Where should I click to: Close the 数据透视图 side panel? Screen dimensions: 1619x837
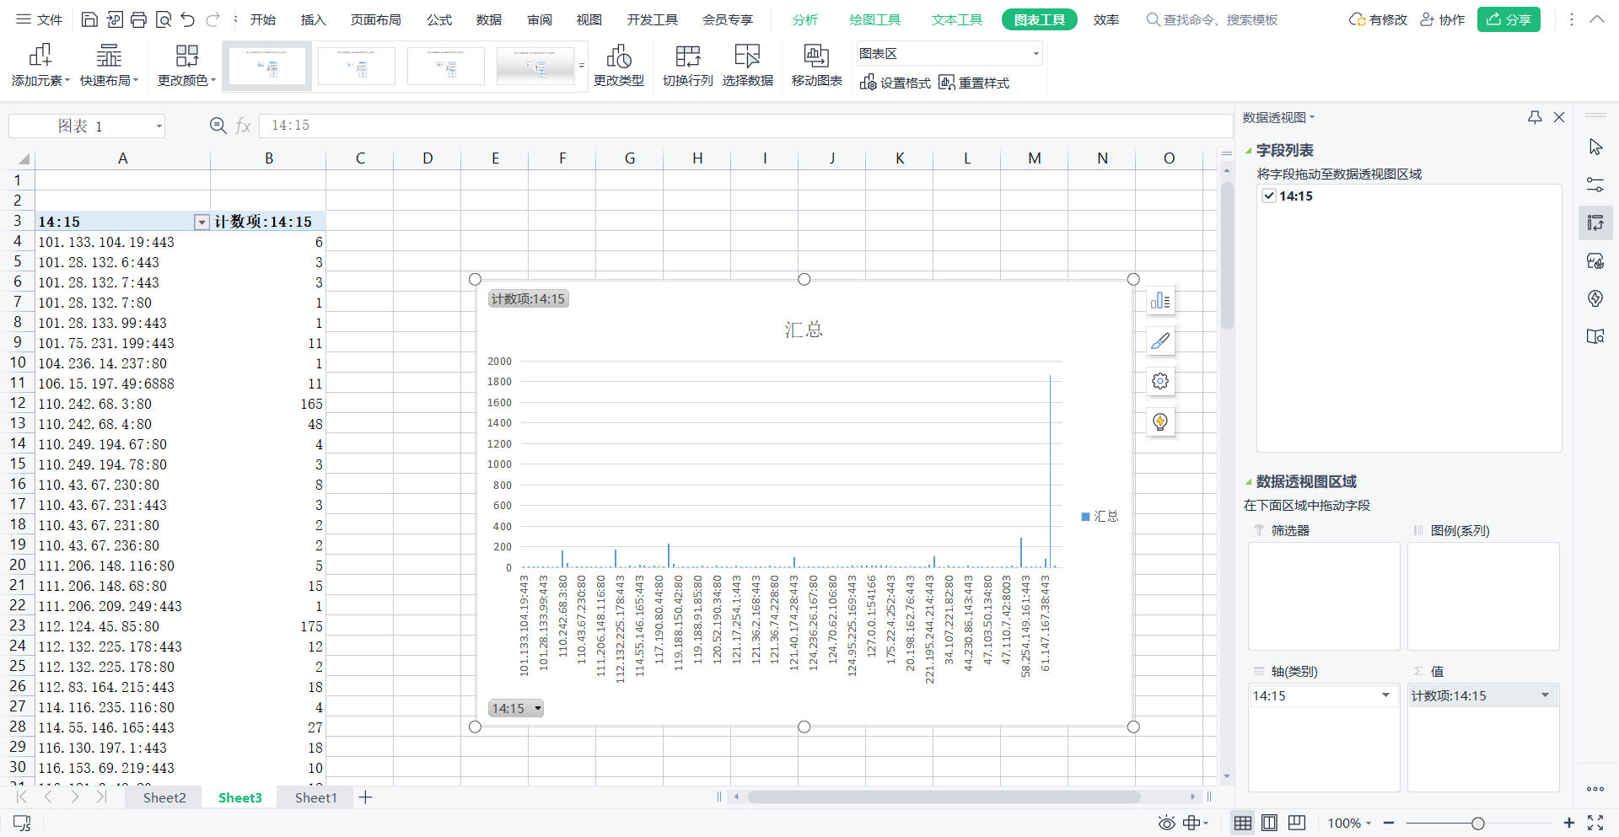pos(1559,118)
